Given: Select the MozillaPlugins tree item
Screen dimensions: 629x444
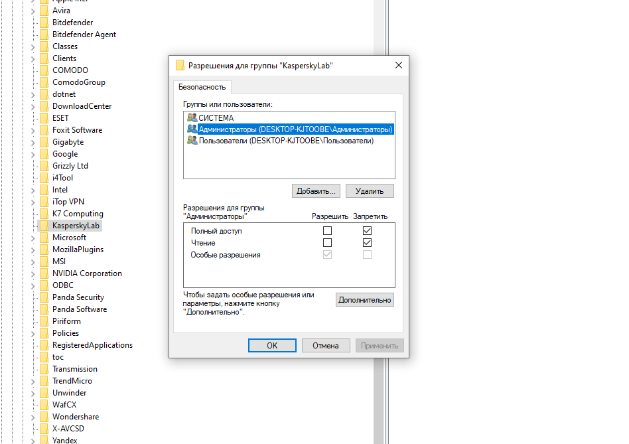Looking at the screenshot, I should point(78,250).
